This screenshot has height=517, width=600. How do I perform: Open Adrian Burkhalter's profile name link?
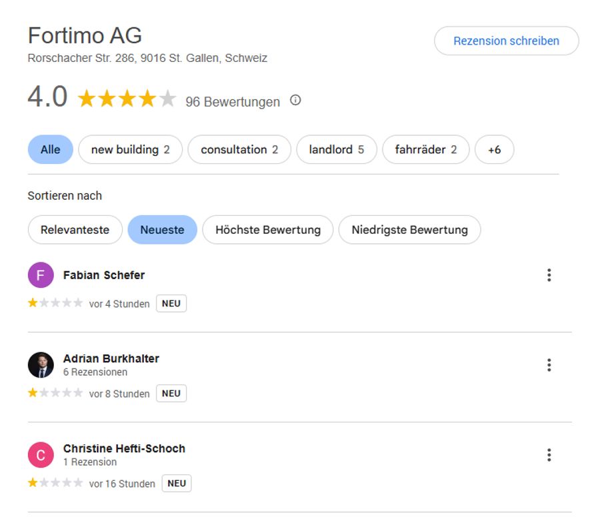tap(111, 358)
